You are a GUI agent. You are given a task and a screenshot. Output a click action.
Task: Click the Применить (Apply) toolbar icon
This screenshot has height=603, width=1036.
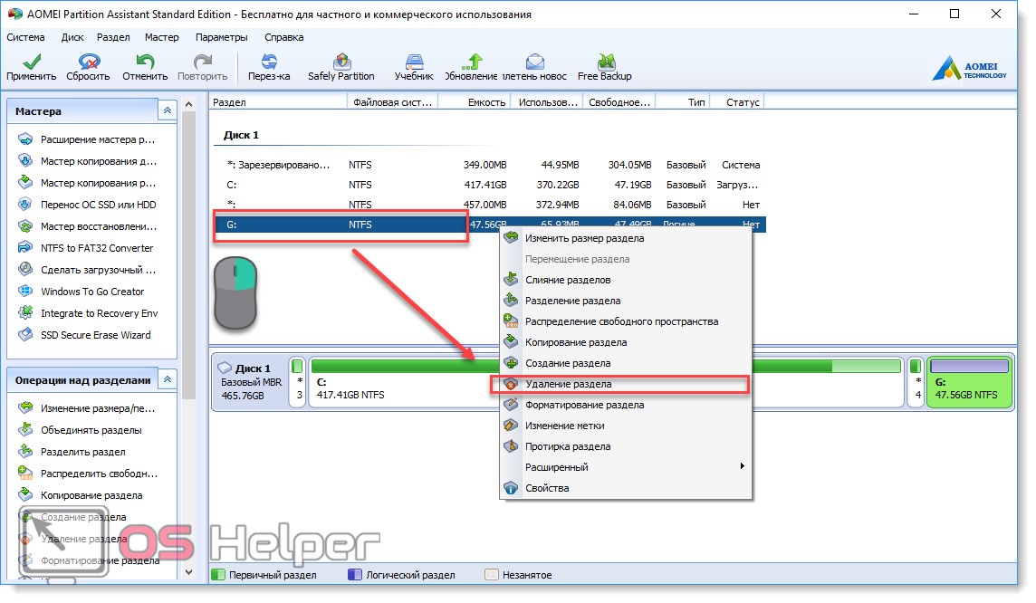click(31, 67)
